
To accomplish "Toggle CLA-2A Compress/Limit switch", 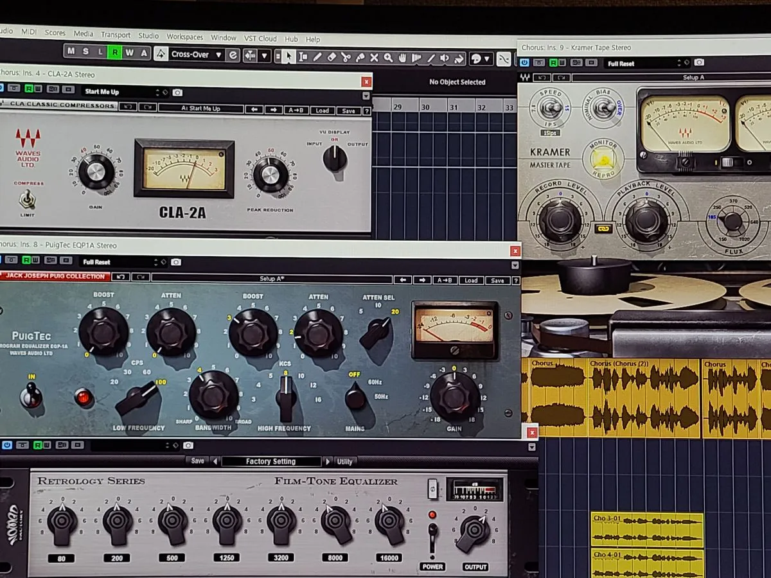I will tap(26, 200).
